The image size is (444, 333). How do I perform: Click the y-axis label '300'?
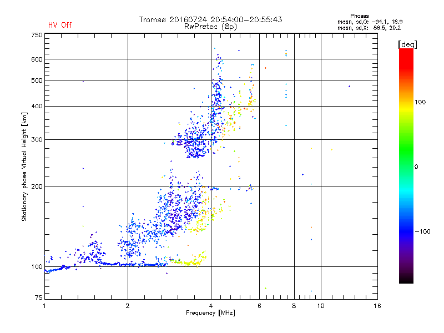point(37,140)
